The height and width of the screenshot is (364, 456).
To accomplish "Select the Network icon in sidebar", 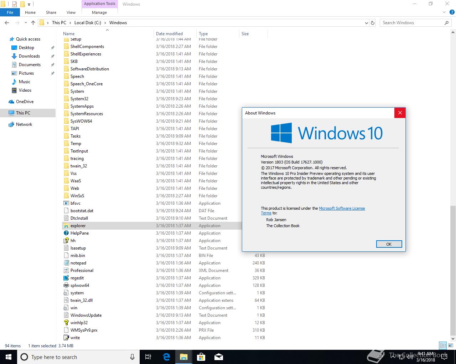I will 12,124.
